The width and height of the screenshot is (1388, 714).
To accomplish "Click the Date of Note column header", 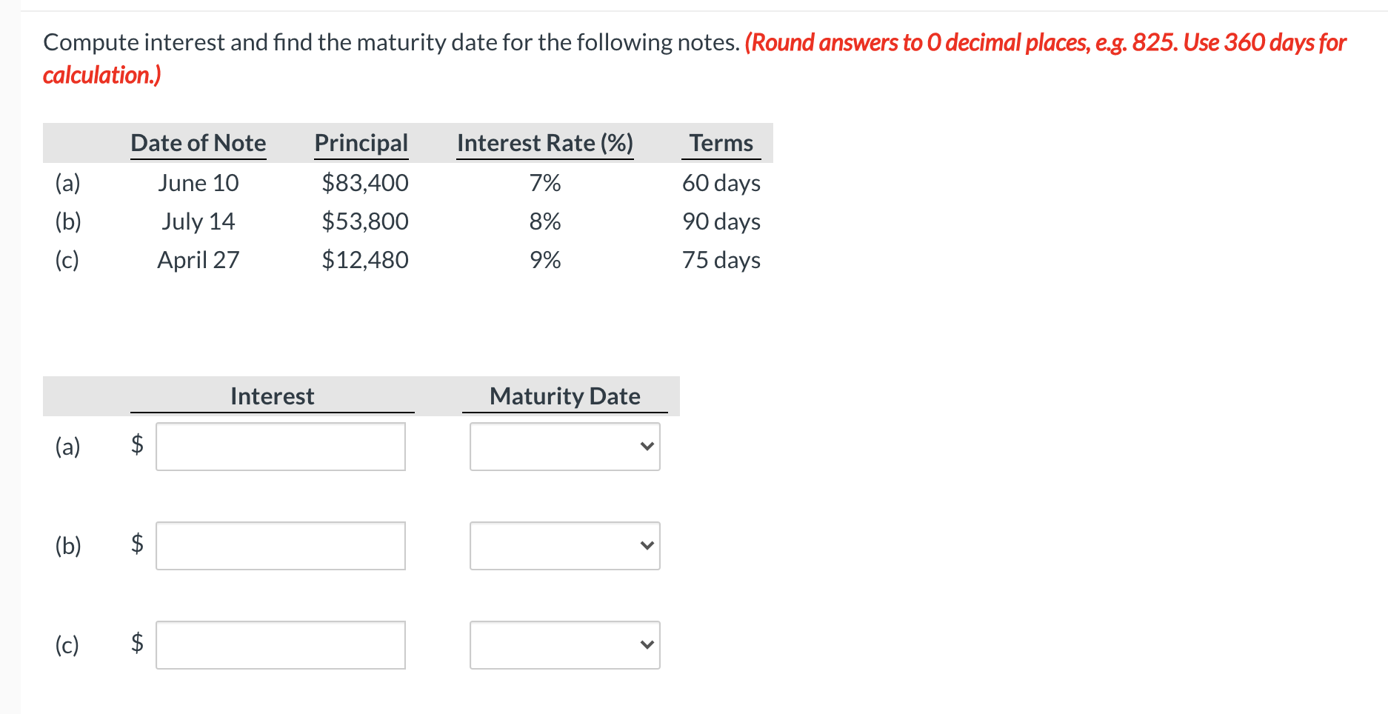I will [198, 143].
